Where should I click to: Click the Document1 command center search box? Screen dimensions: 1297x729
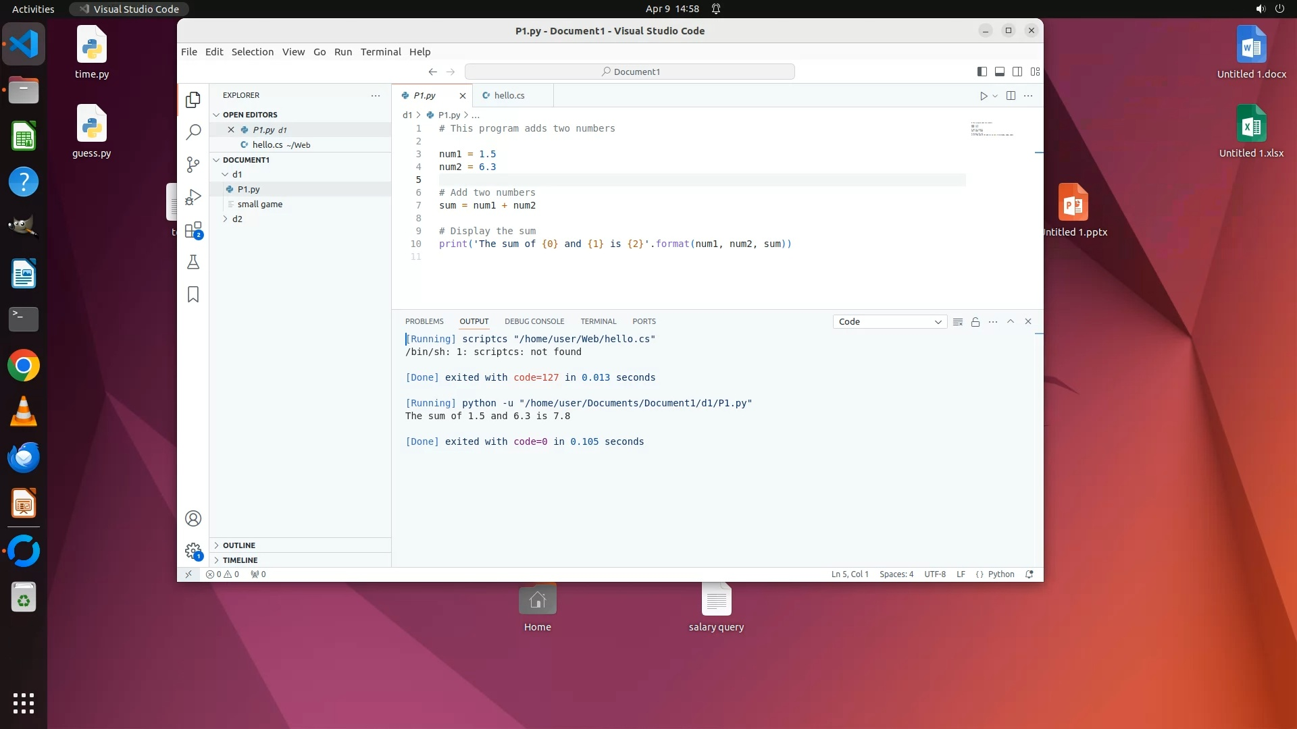tap(630, 72)
